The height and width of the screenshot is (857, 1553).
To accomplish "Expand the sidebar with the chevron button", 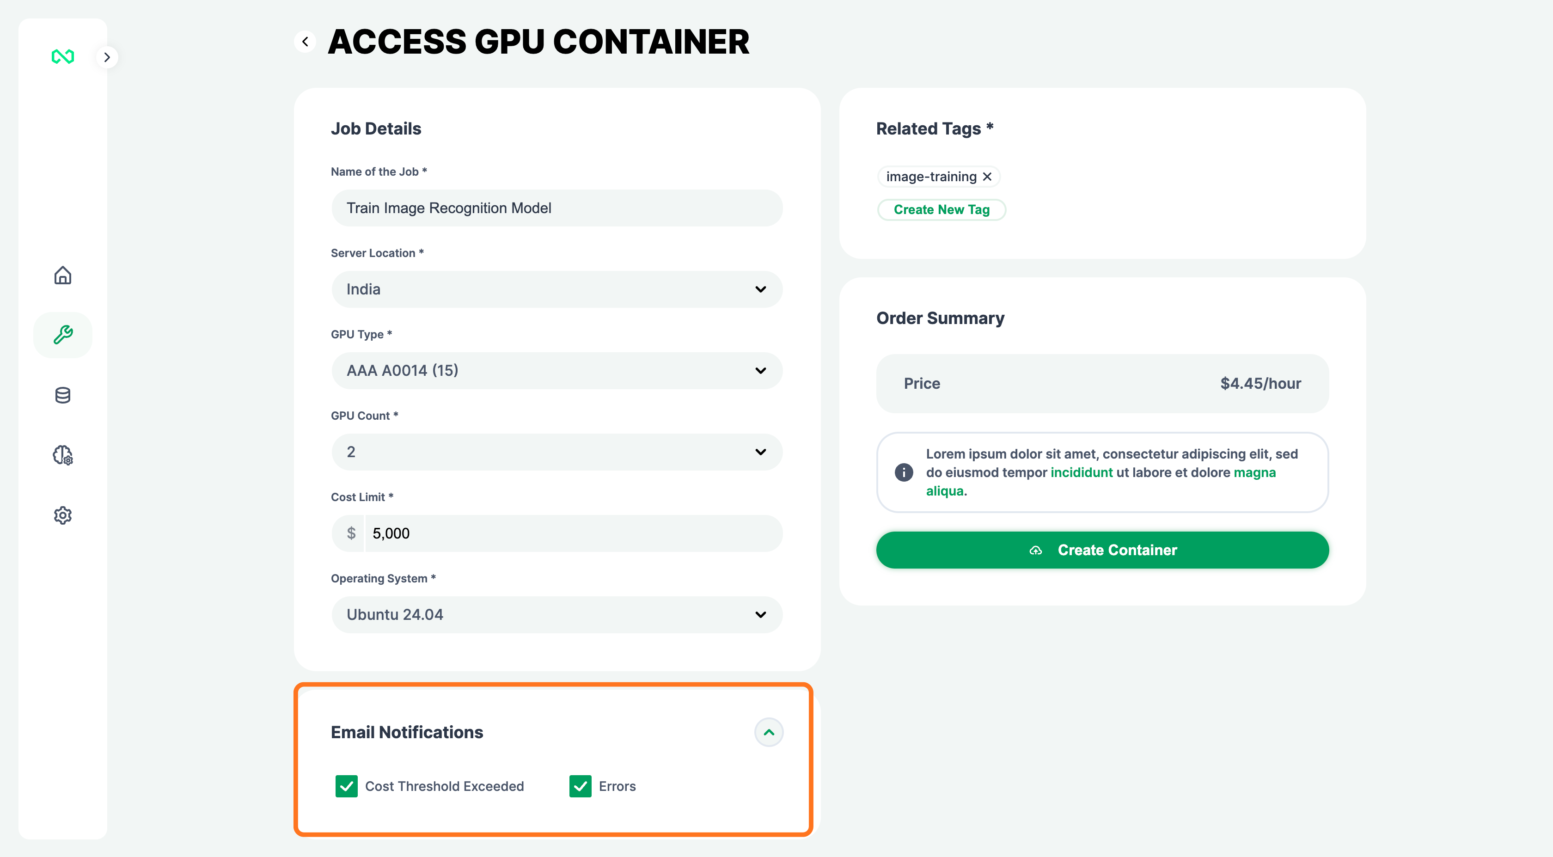I will (x=107, y=57).
